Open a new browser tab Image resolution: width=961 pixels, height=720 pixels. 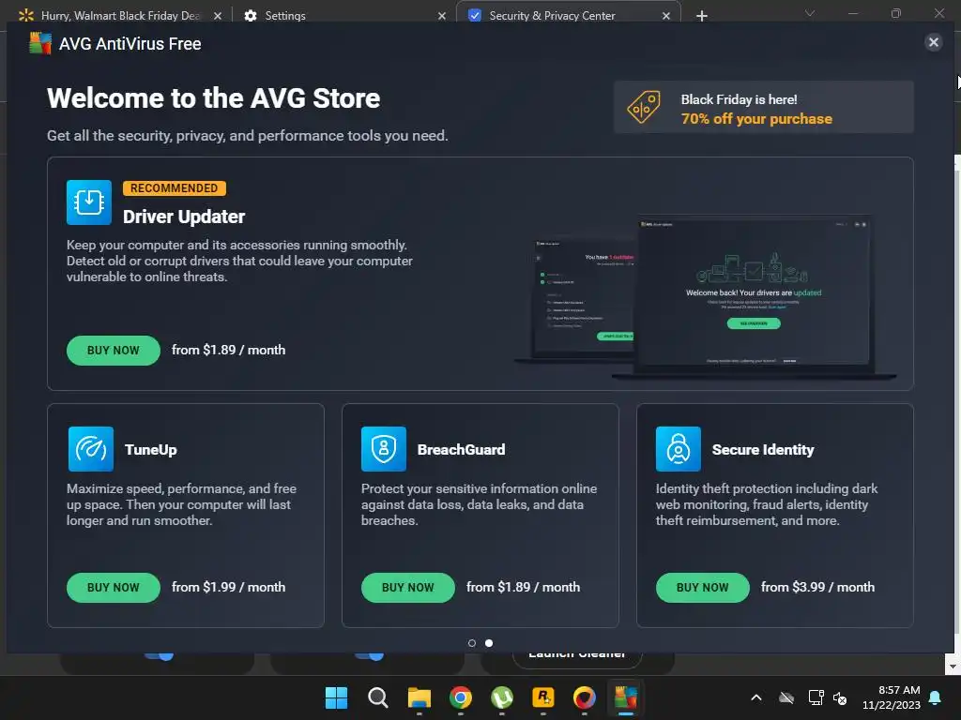point(702,16)
